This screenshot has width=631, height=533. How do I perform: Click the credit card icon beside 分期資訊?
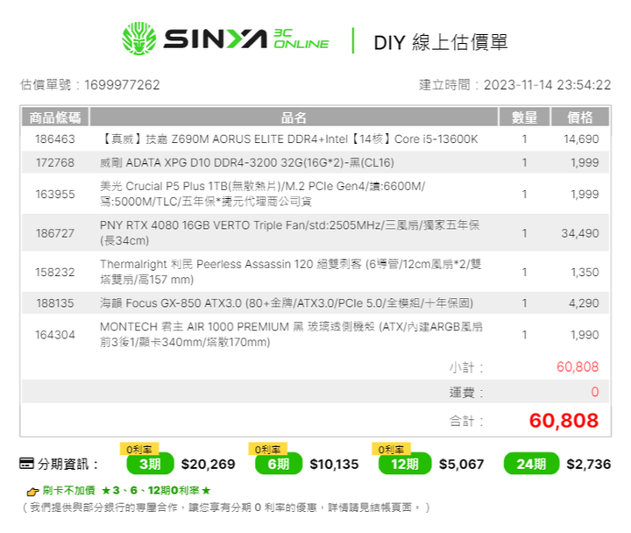click(x=26, y=464)
